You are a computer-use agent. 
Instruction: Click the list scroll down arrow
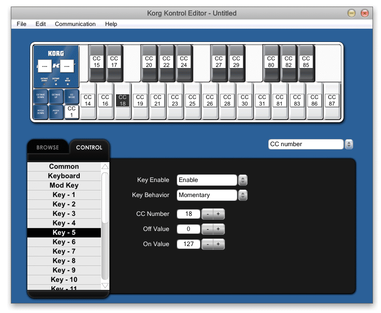pyautogui.click(x=105, y=286)
